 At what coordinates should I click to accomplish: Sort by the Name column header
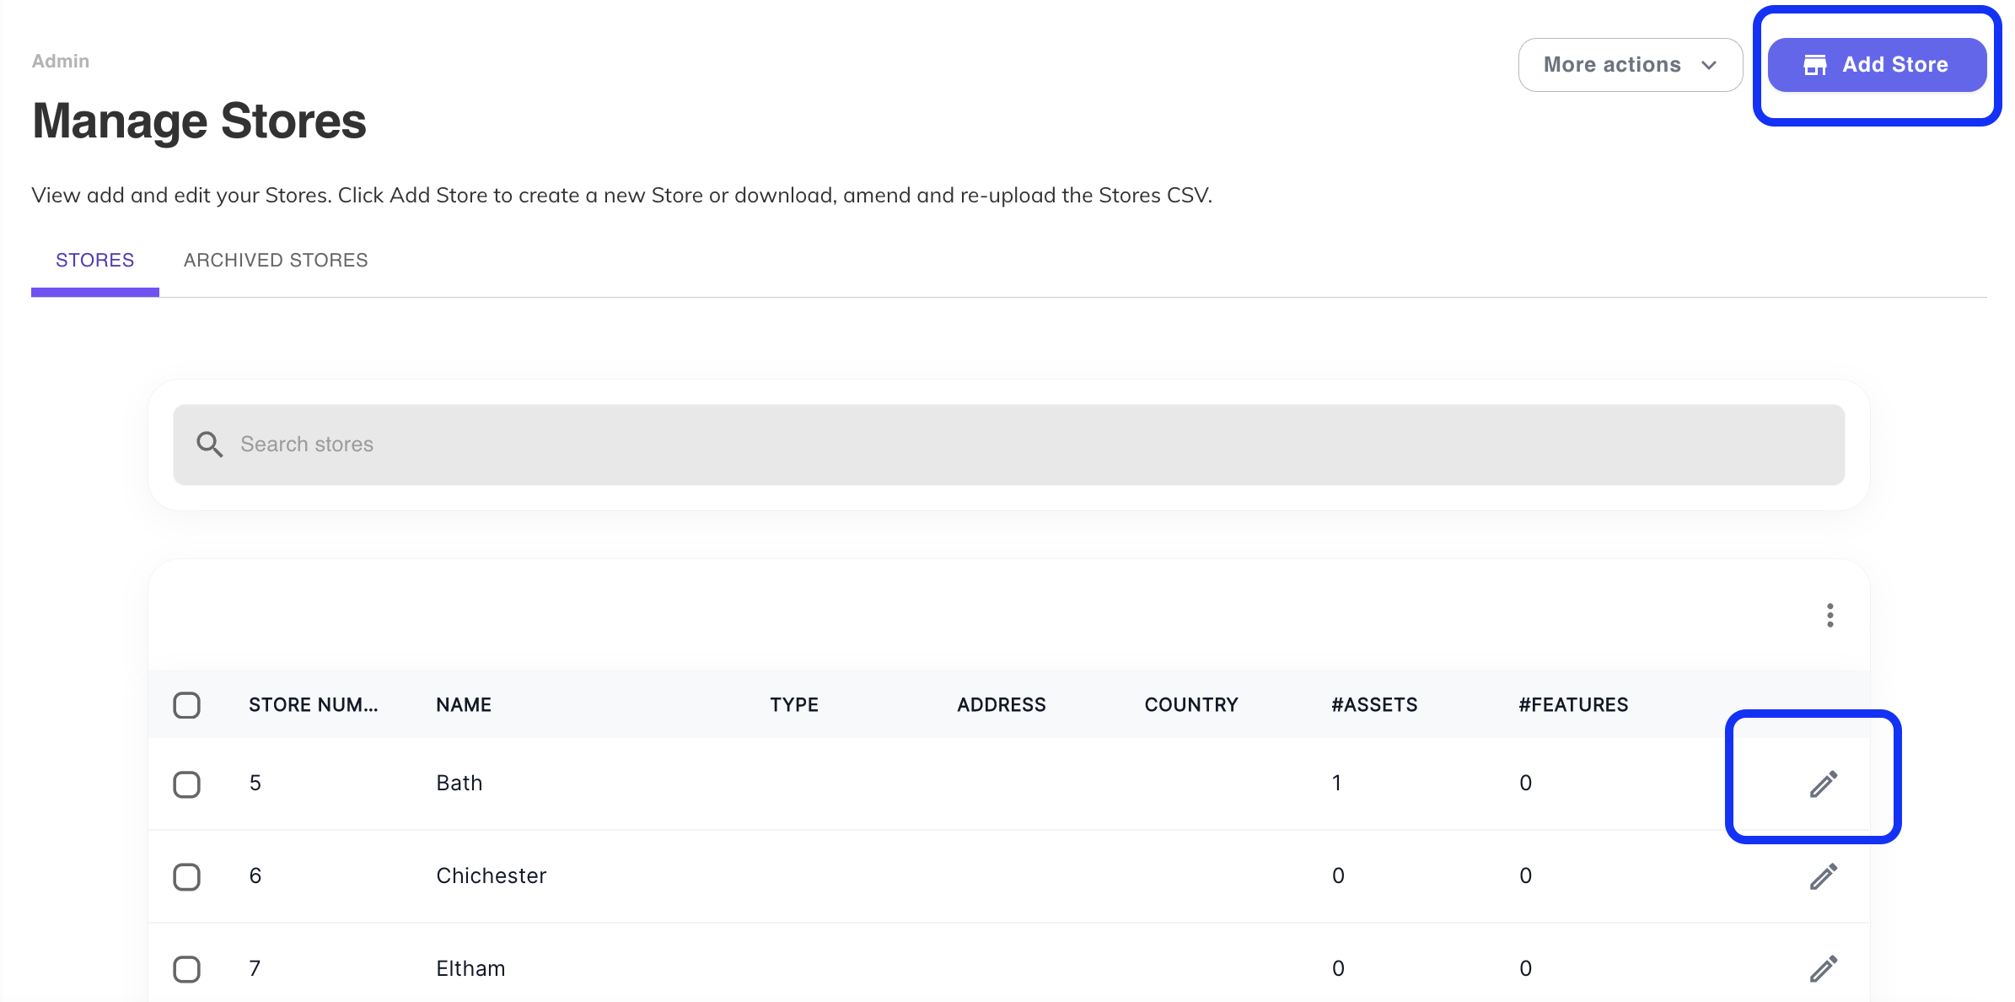464,704
